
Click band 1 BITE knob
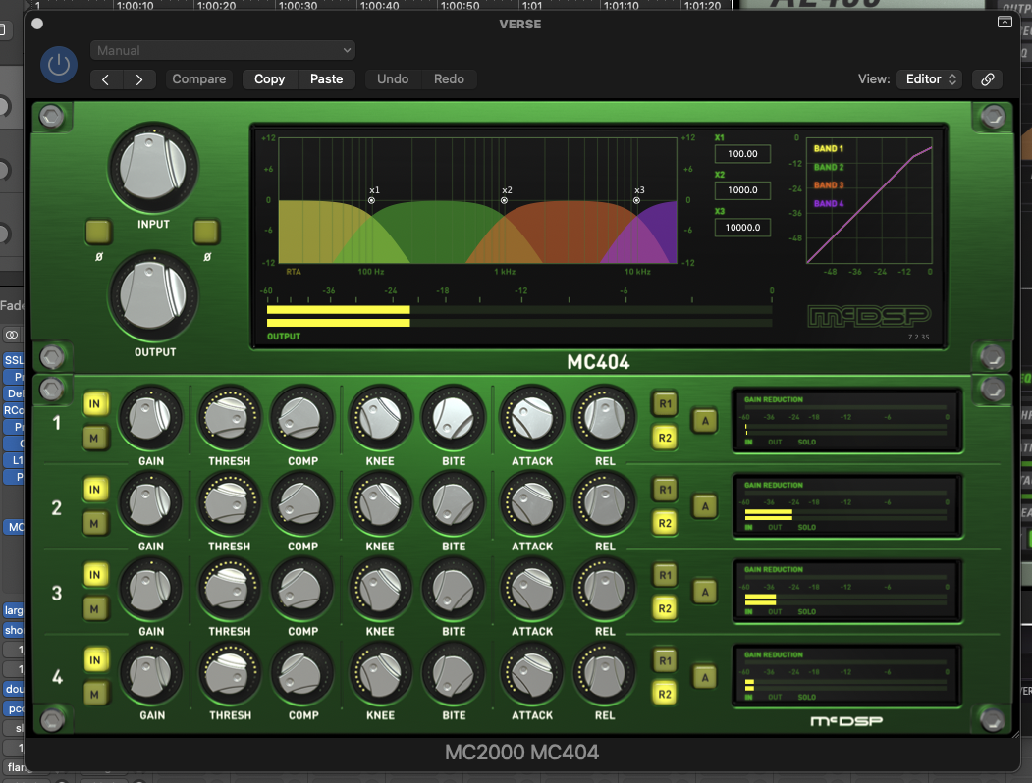point(453,419)
